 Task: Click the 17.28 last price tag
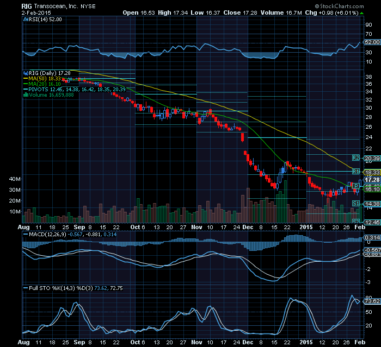tap(372, 180)
